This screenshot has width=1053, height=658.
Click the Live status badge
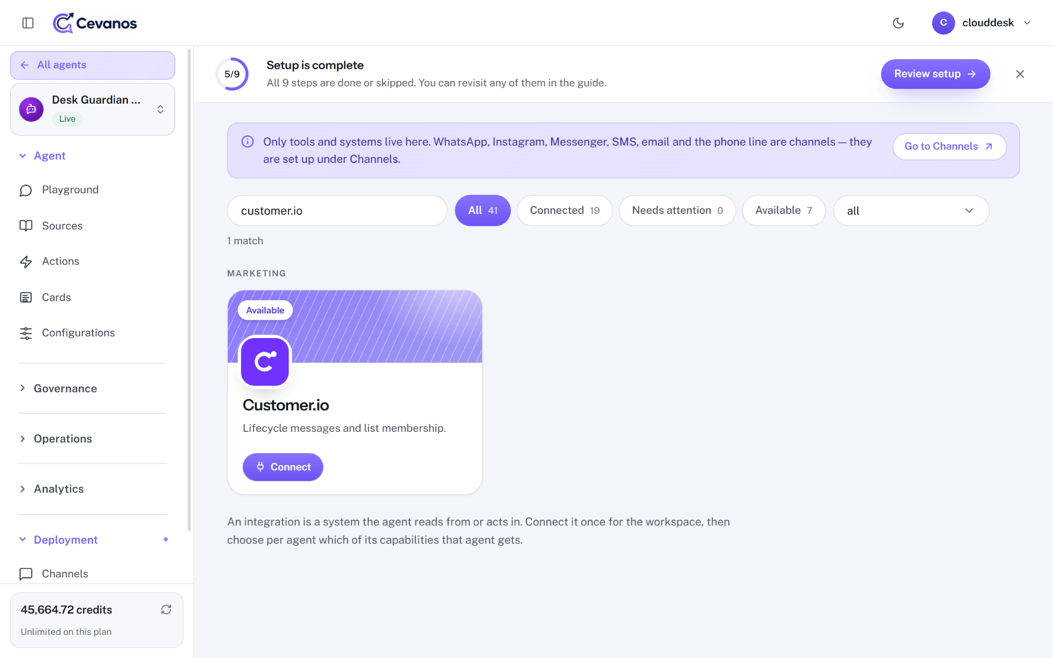[67, 119]
